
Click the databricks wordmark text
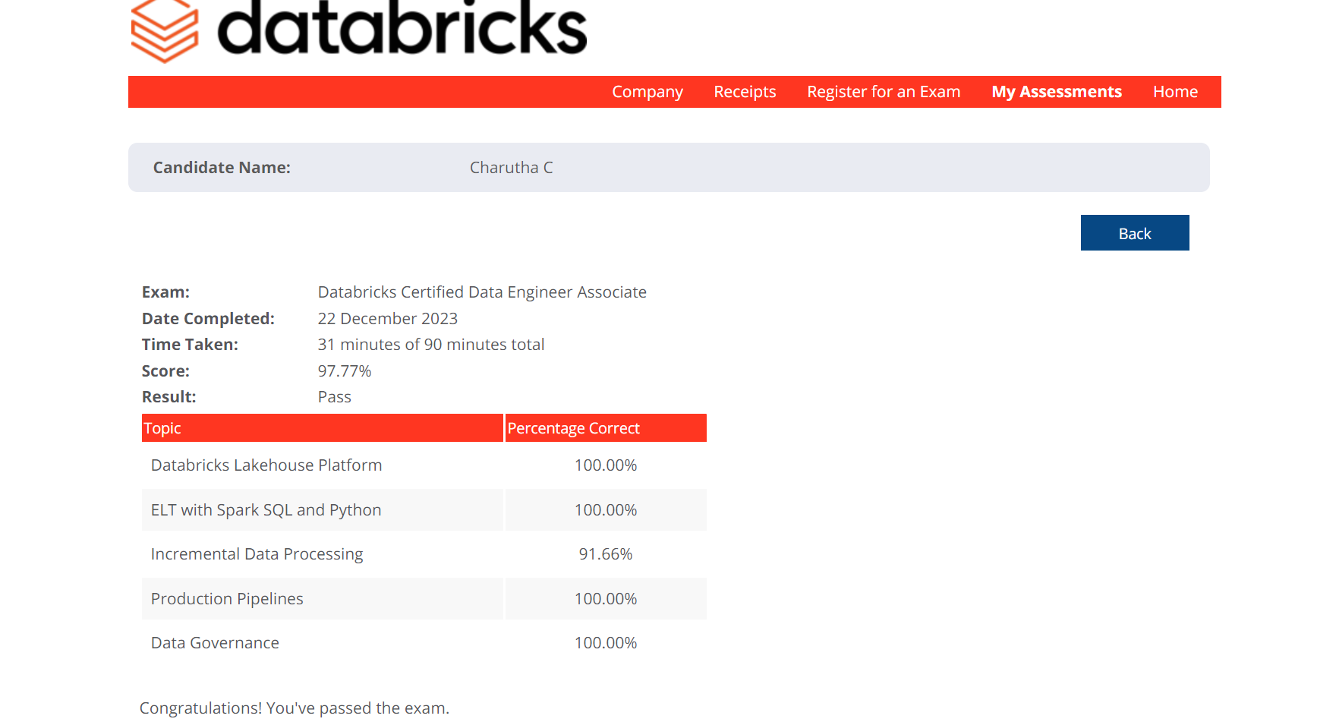pyautogui.click(x=402, y=28)
